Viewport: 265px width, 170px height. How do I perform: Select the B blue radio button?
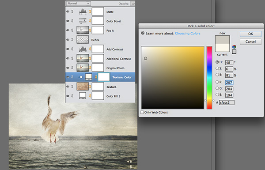click(x=217, y=94)
